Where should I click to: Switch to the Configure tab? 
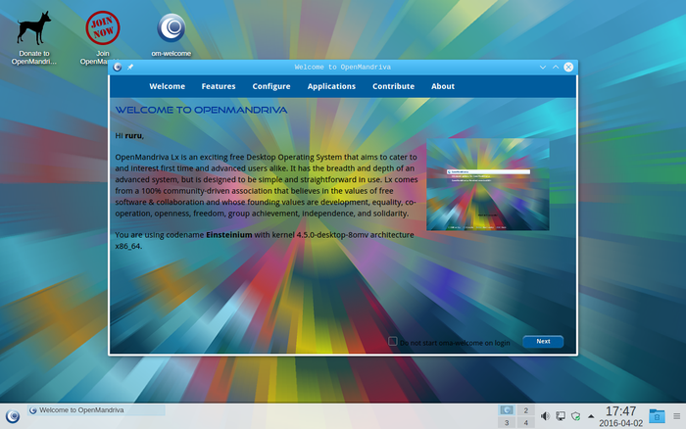pos(271,86)
